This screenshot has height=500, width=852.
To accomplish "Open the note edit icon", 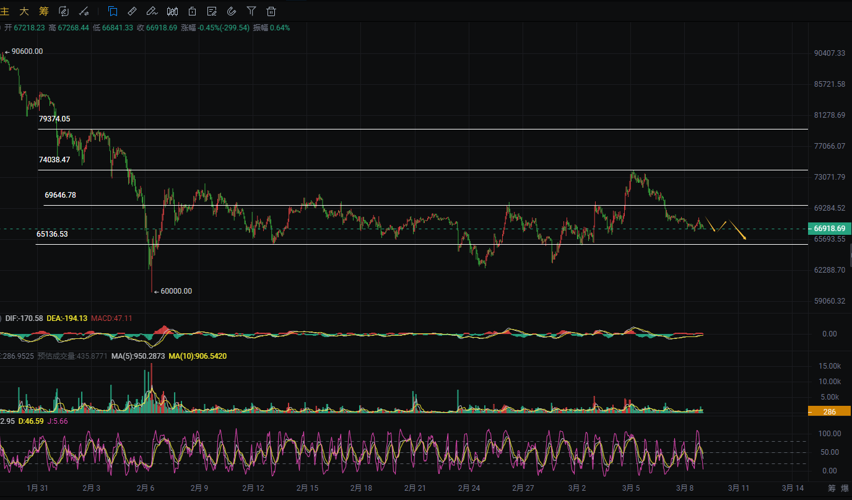I will pyautogui.click(x=212, y=11).
